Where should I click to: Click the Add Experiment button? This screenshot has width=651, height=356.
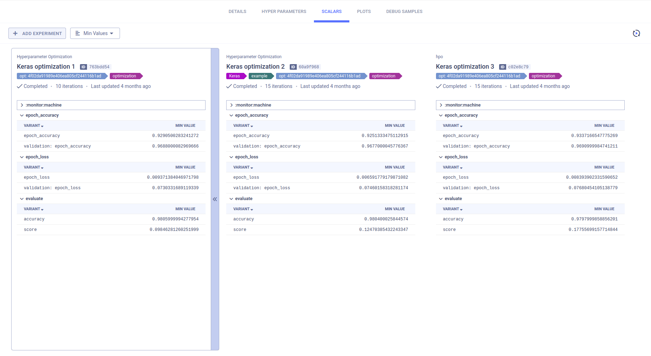[x=37, y=33]
